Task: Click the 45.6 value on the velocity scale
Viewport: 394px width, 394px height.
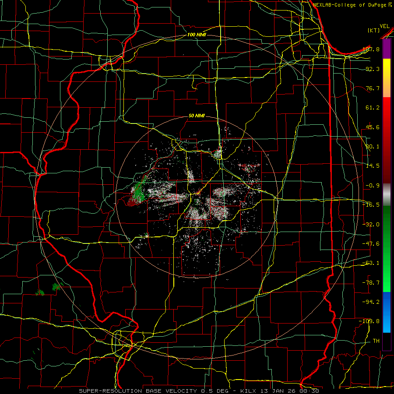Action: 373,127
